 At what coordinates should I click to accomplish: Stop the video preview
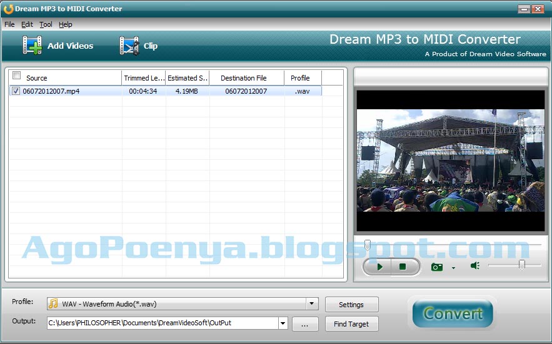click(403, 267)
